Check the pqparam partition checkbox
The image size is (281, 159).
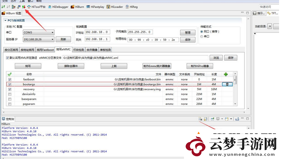click(x=10, y=104)
